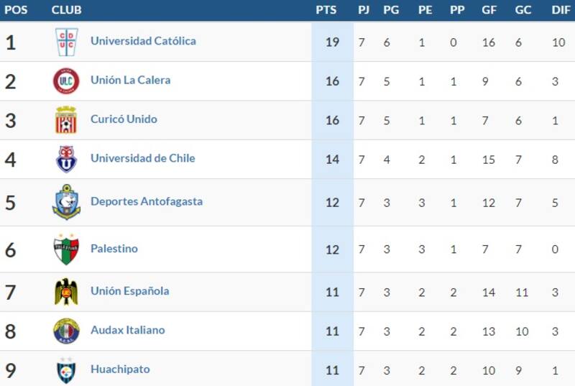The image size is (575, 386).
Task: Open the Universidad Católica team link
Action: [x=143, y=41]
